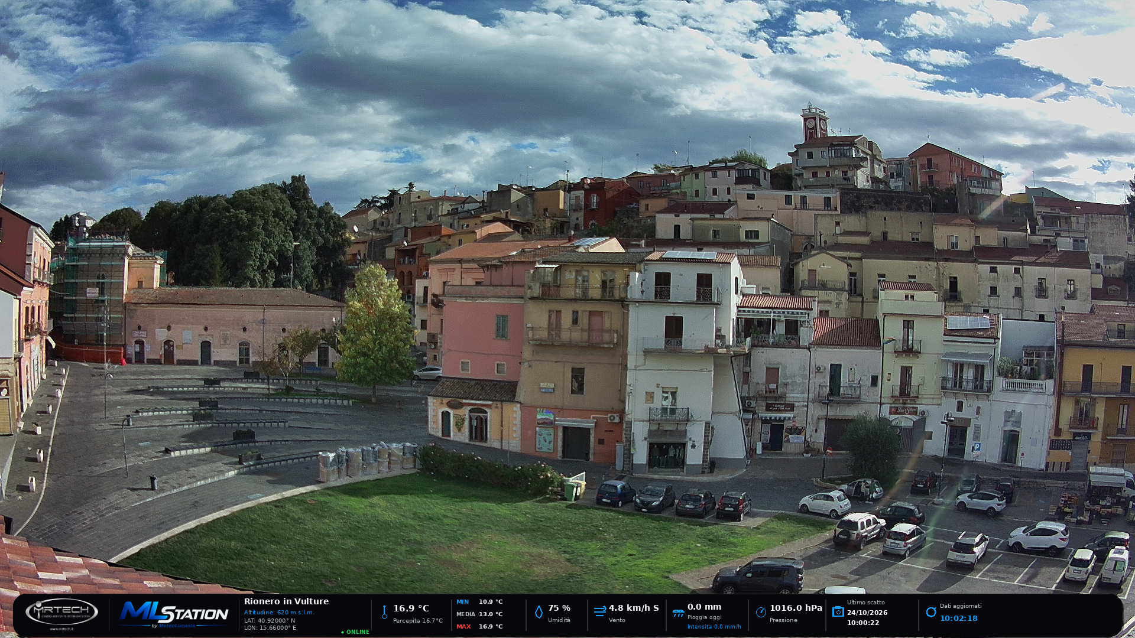Click the thermometer temperature icon
The height and width of the screenshot is (638, 1135).
click(384, 612)
